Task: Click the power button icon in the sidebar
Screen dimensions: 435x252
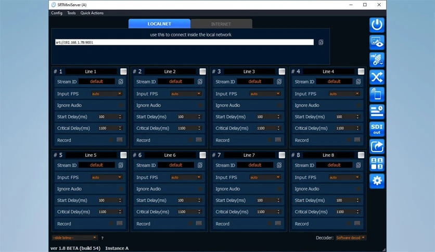Action: click(377, 25)
